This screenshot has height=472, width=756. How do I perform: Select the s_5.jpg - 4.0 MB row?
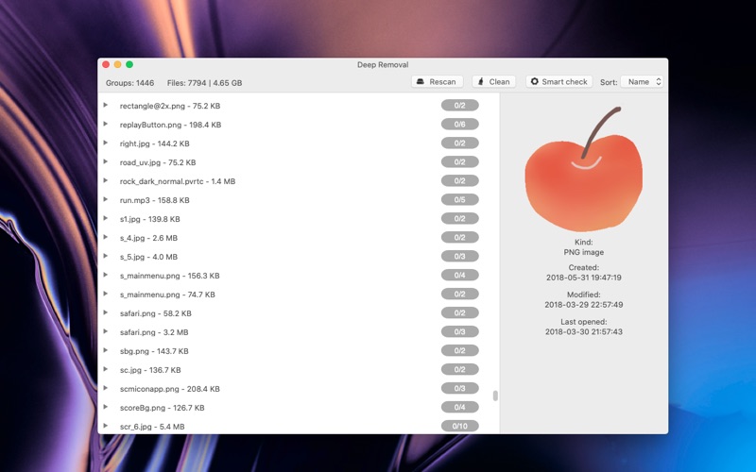pyautogui.click(x=299, y=257)
